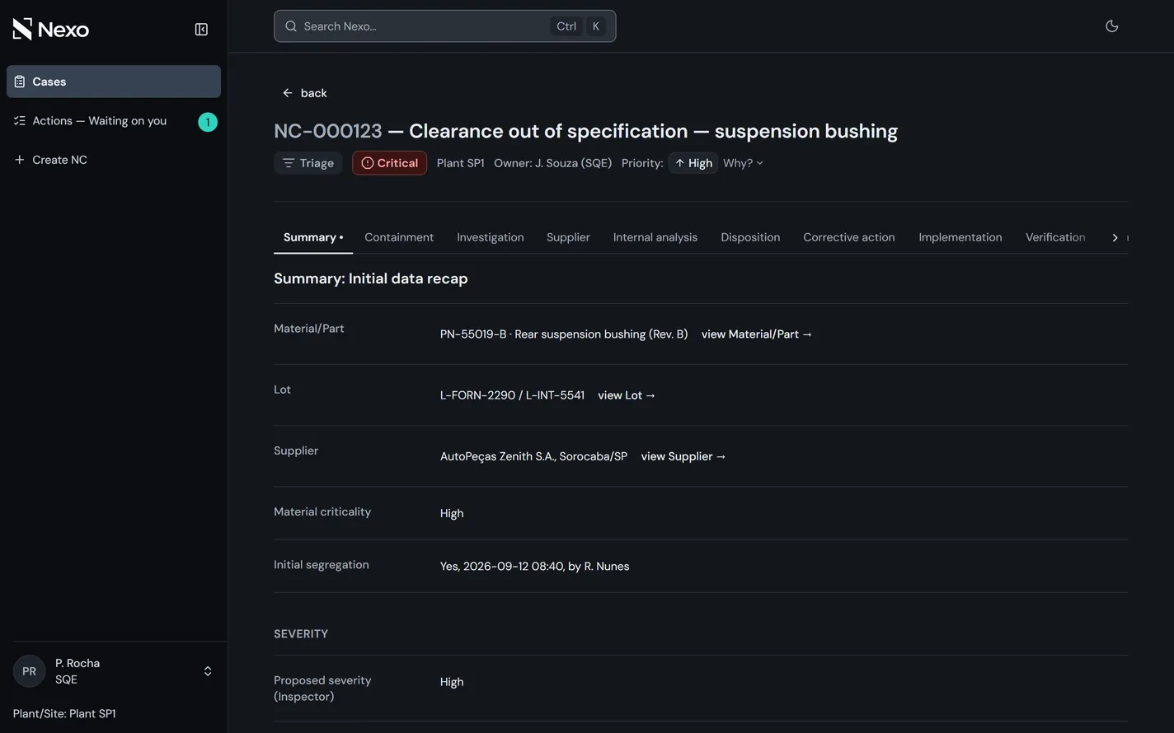Toggle dark mode moon icon
The height and width of the screenshot is (733, 1174).
coord(1112,26)
